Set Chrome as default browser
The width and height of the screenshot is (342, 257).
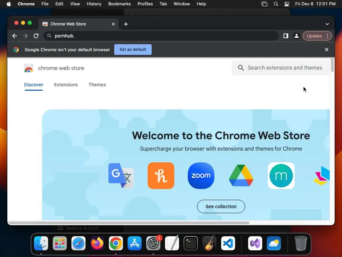point(133,50)
